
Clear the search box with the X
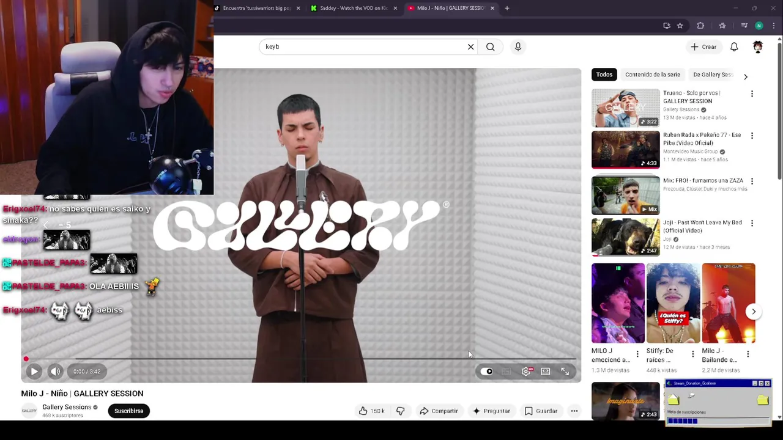coord(470,46)
